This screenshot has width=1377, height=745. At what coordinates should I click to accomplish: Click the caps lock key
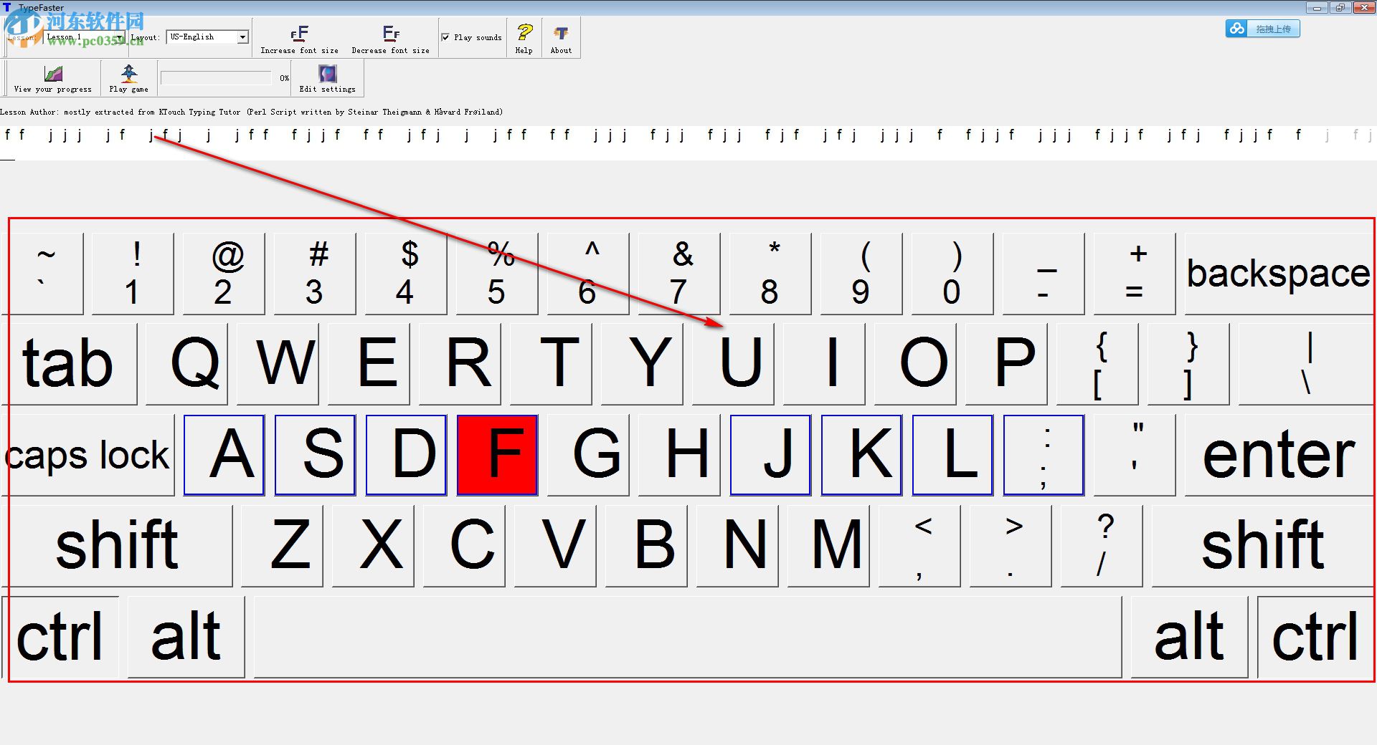pos(87,454)
